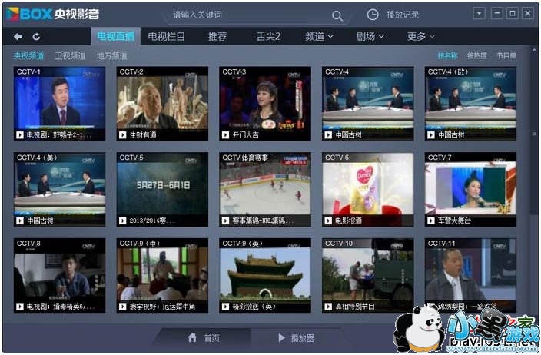Viewport: 541px width, 355px height.
Task: Click the BOX 央视影音 logo
Action: click(53, 14)
